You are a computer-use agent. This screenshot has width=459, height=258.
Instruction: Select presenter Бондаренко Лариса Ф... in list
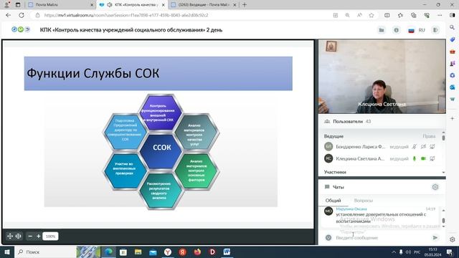click(360, 146)
